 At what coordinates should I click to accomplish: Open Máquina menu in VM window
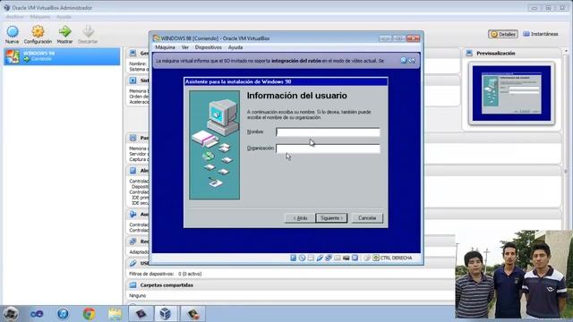click(165, 47)
